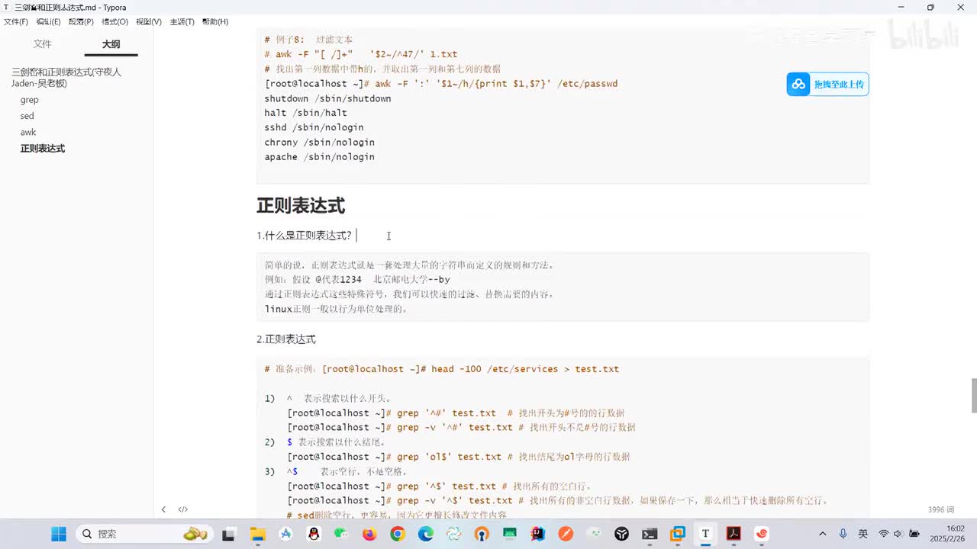Go to the grep outline heading
The height and width of the screenshot is (549, 977).
coord(30,100)
